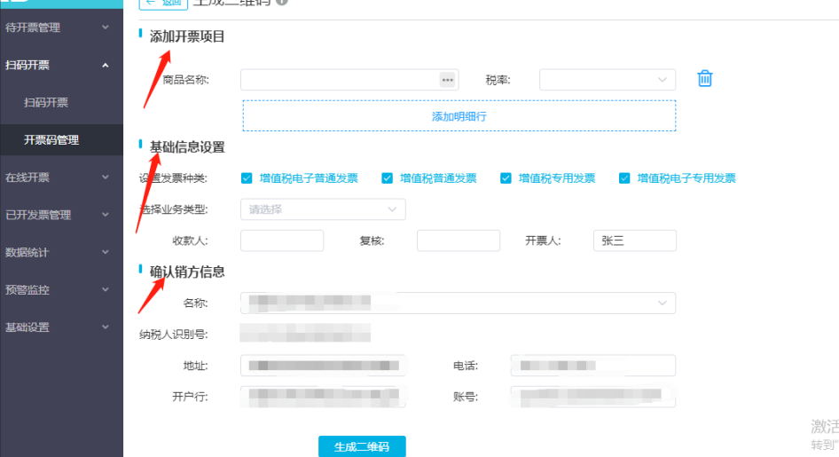The width and height of the screenshot is (839, 457).
Task: Click the info icon beside 生成二维码 title
Action: click(x=282, y=3)
